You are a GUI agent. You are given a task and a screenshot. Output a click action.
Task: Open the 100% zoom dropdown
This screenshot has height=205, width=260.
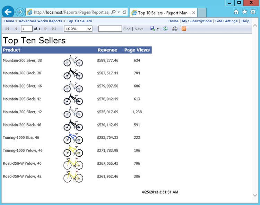pos(78,29)
